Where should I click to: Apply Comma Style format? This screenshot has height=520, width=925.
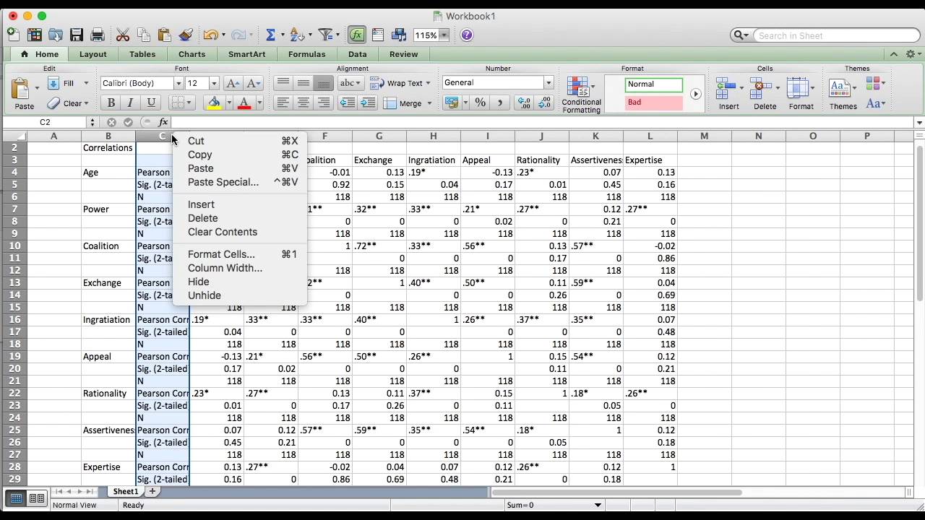click(500, 103)
